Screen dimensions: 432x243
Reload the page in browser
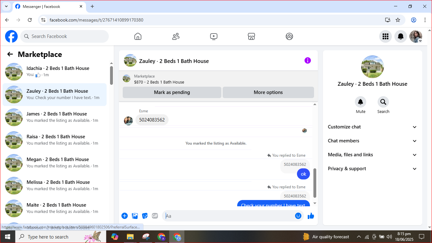pos(30,20)
